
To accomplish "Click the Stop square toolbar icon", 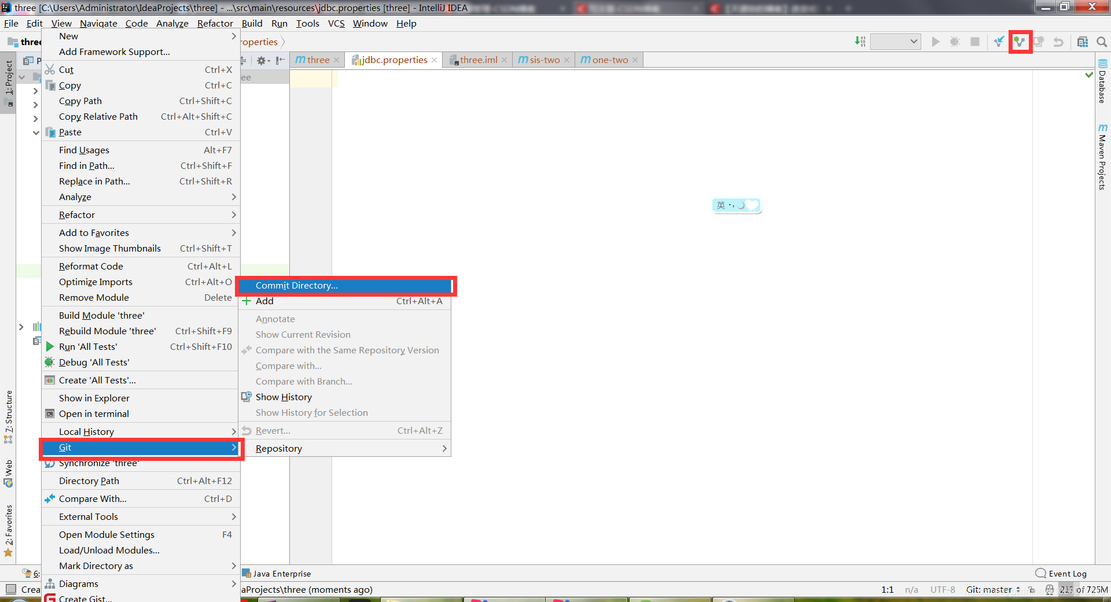I will coord(975,42).
